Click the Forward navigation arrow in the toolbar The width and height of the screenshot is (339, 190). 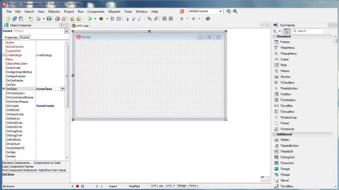click(x=194, y=19)
